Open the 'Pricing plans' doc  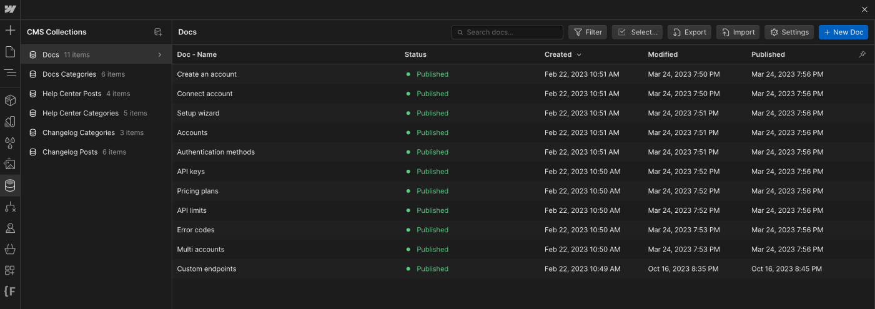coord(197,191)
